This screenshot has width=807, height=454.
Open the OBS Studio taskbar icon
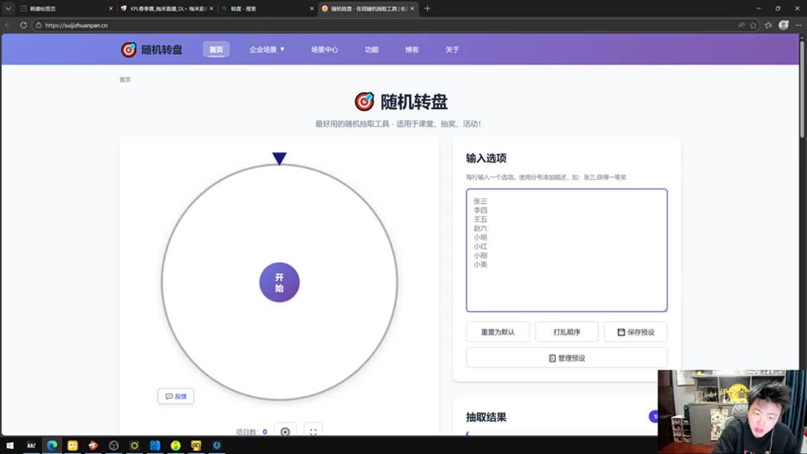113,445
